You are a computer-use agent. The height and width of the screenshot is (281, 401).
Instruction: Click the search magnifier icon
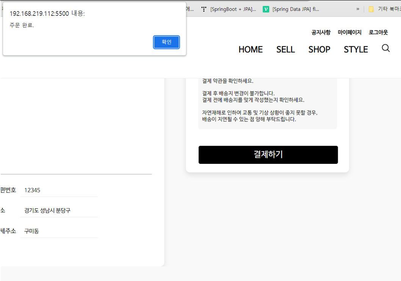[386, 48]
